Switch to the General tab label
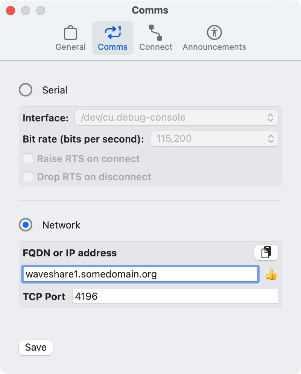 [x=70, y=47]
